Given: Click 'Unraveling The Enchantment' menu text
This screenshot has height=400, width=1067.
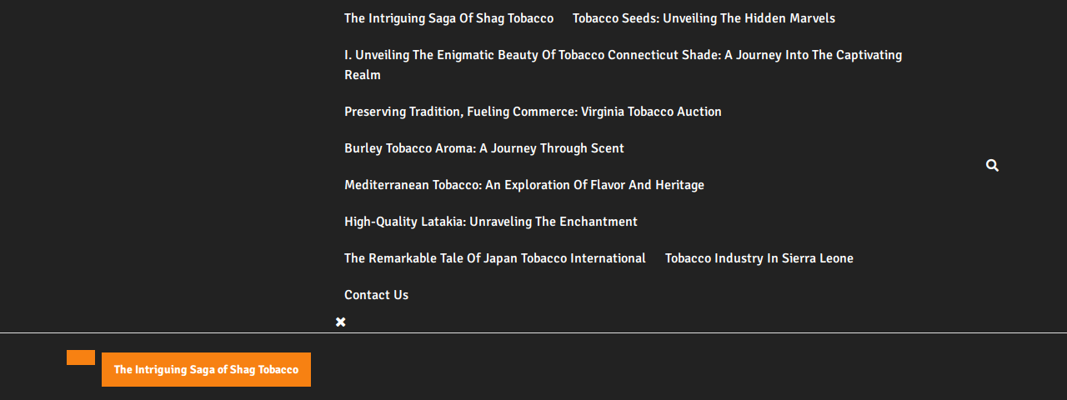Looking at the screenshot, I should point(554,222).
